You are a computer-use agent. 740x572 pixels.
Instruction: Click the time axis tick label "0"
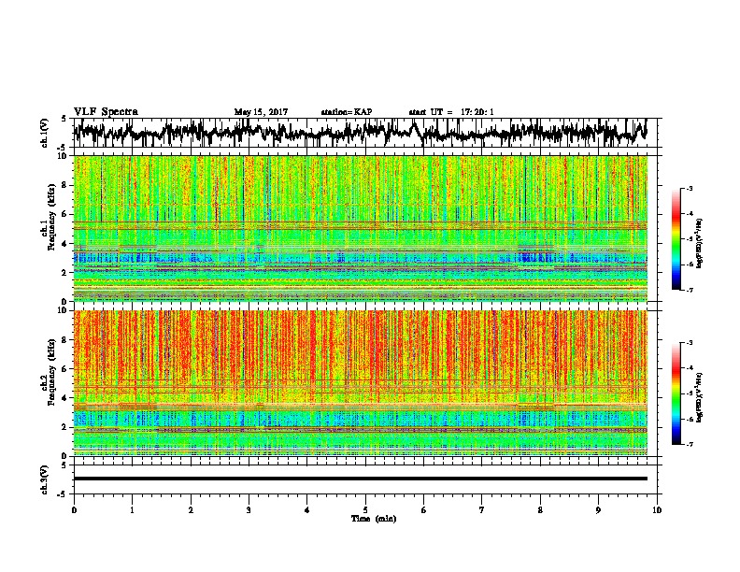point(74,510)
